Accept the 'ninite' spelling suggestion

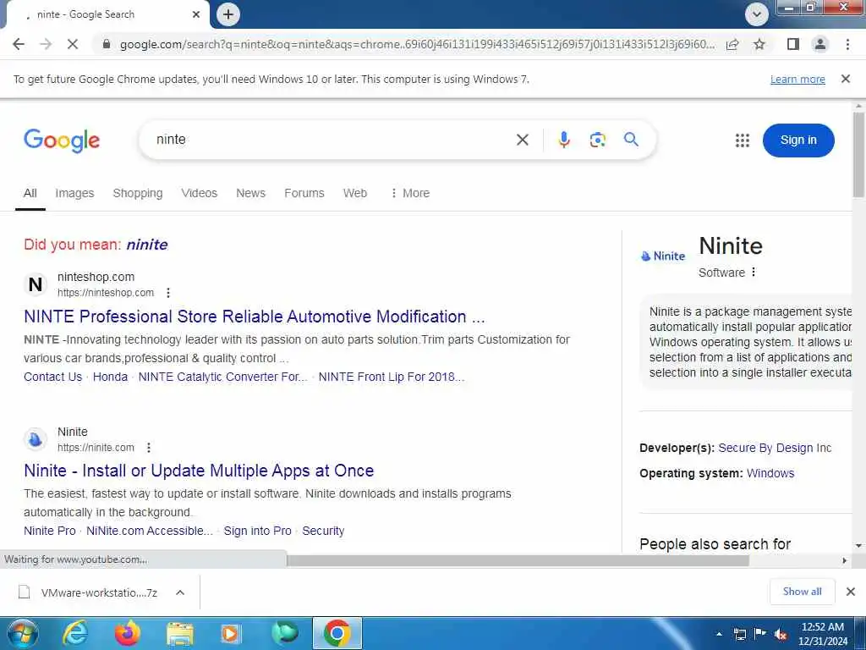coord(147,245)
